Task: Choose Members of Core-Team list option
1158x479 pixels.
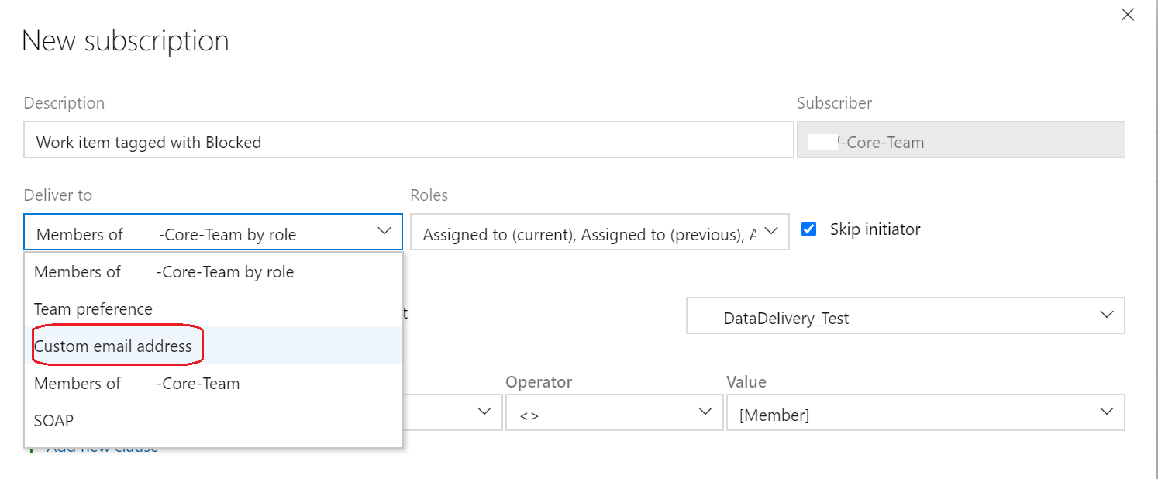Action: [x=136, y=384]
